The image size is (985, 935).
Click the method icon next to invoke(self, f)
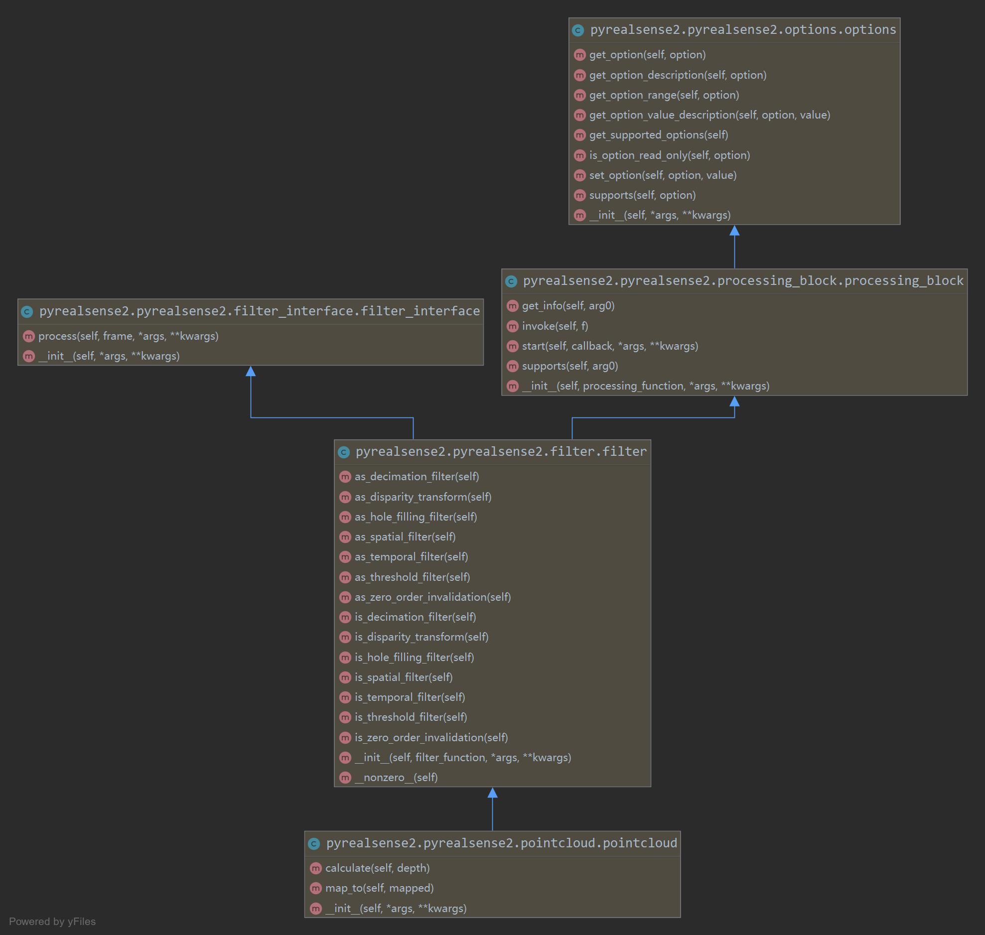513,326
